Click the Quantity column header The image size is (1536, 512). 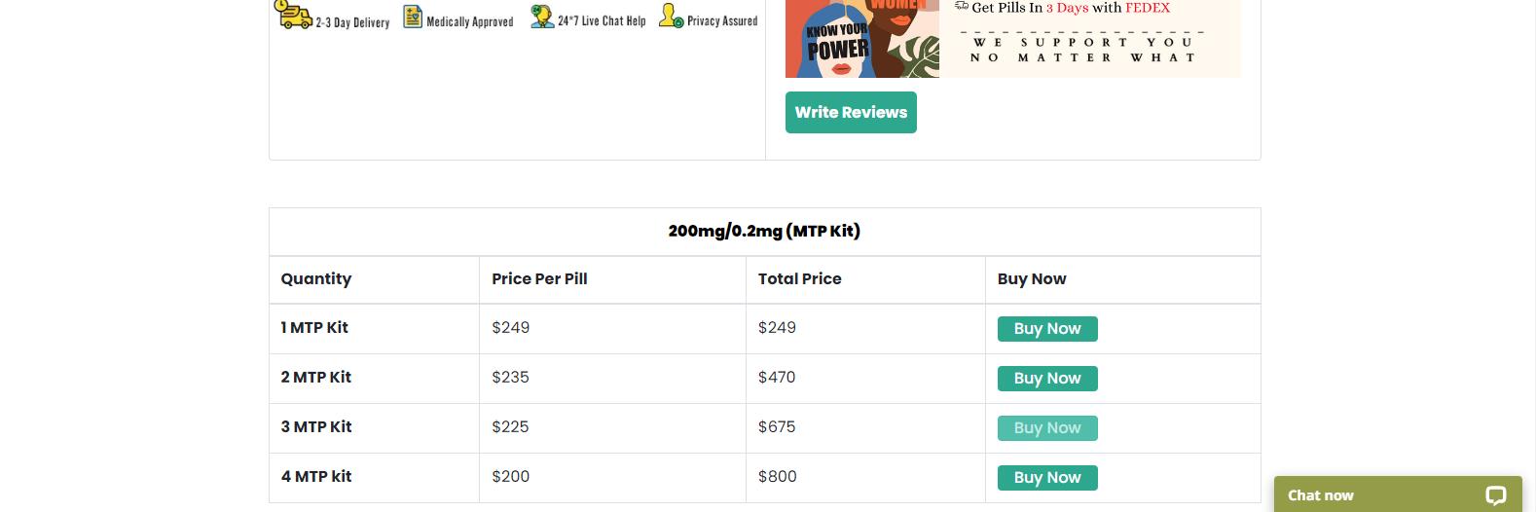click(x=316, y=279)
